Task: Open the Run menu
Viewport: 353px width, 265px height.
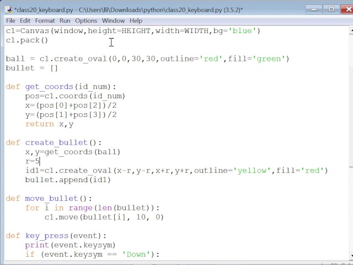Action: [65, 21]
